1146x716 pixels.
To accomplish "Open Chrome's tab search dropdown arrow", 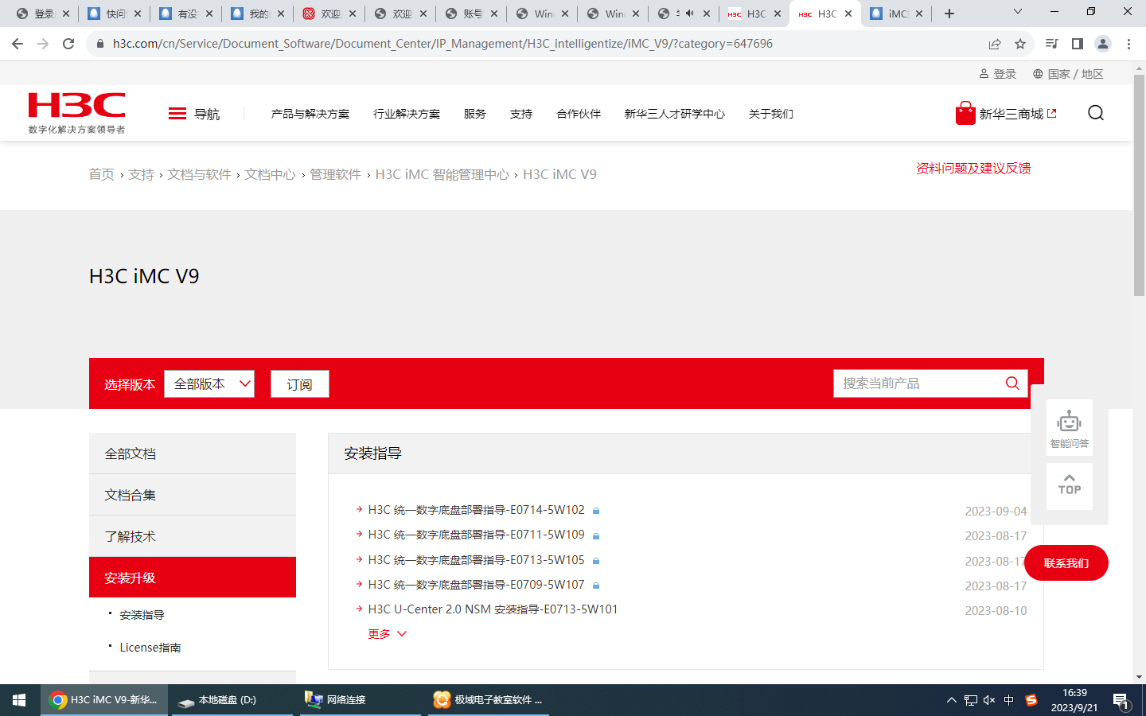I will click(1017, 12).
